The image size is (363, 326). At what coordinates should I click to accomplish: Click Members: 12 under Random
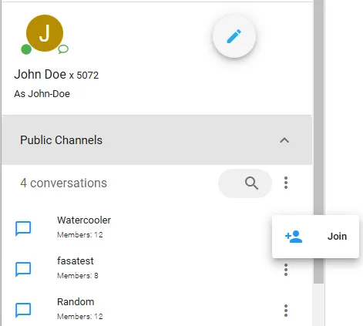pos(80,317)
